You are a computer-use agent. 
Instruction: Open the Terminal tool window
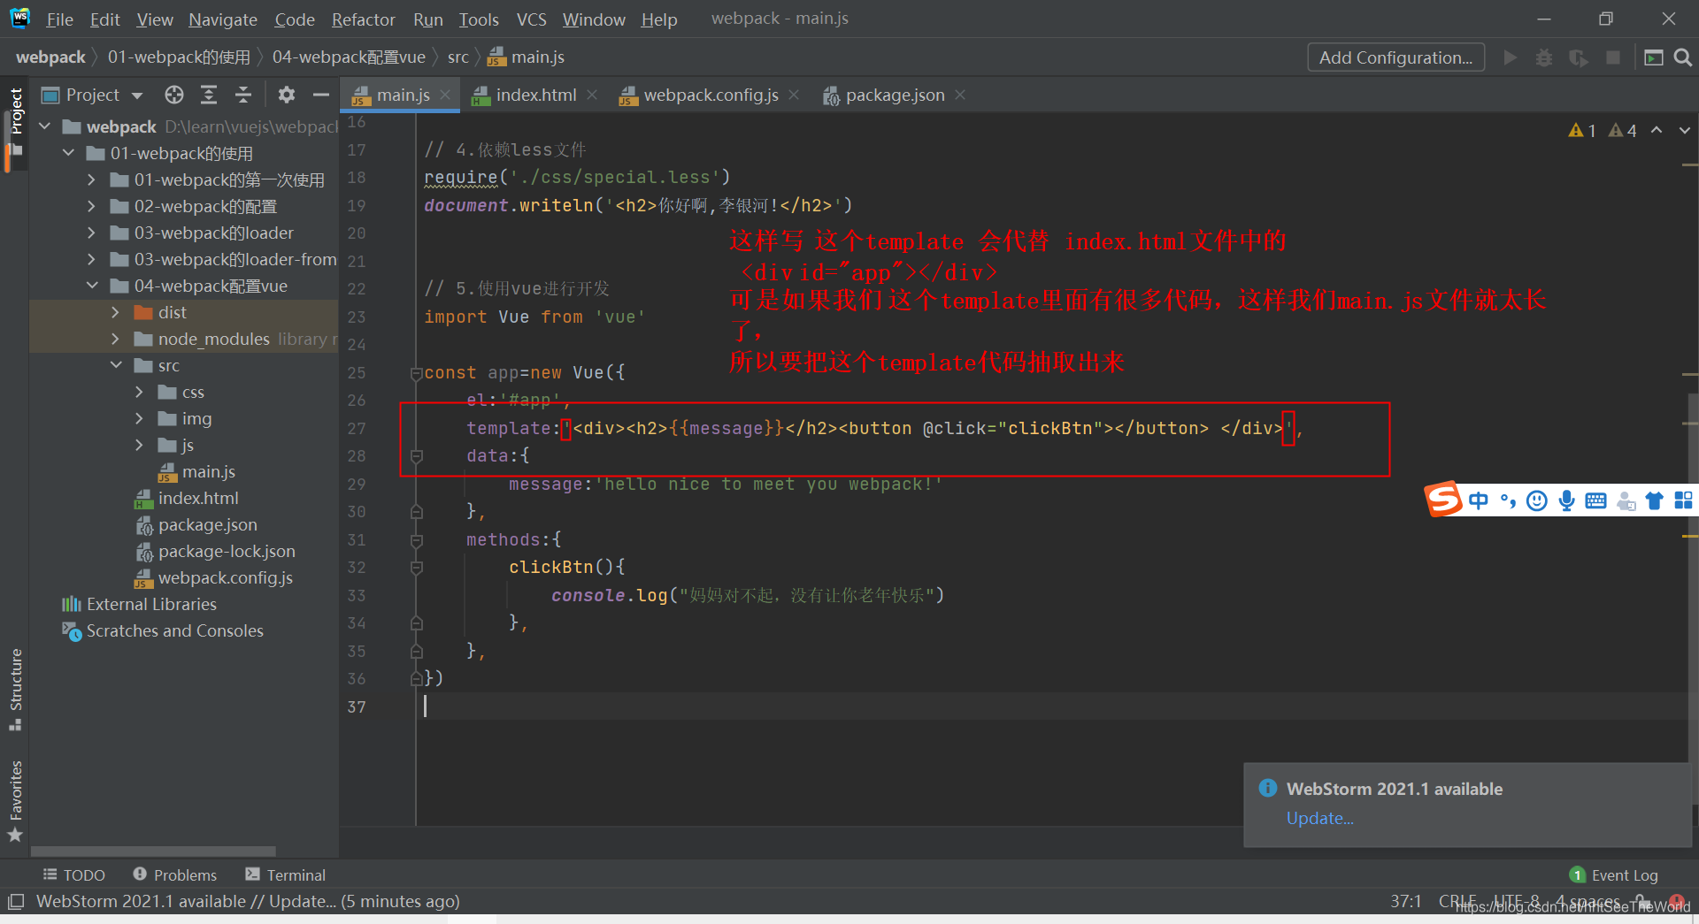tap(286, 874)
